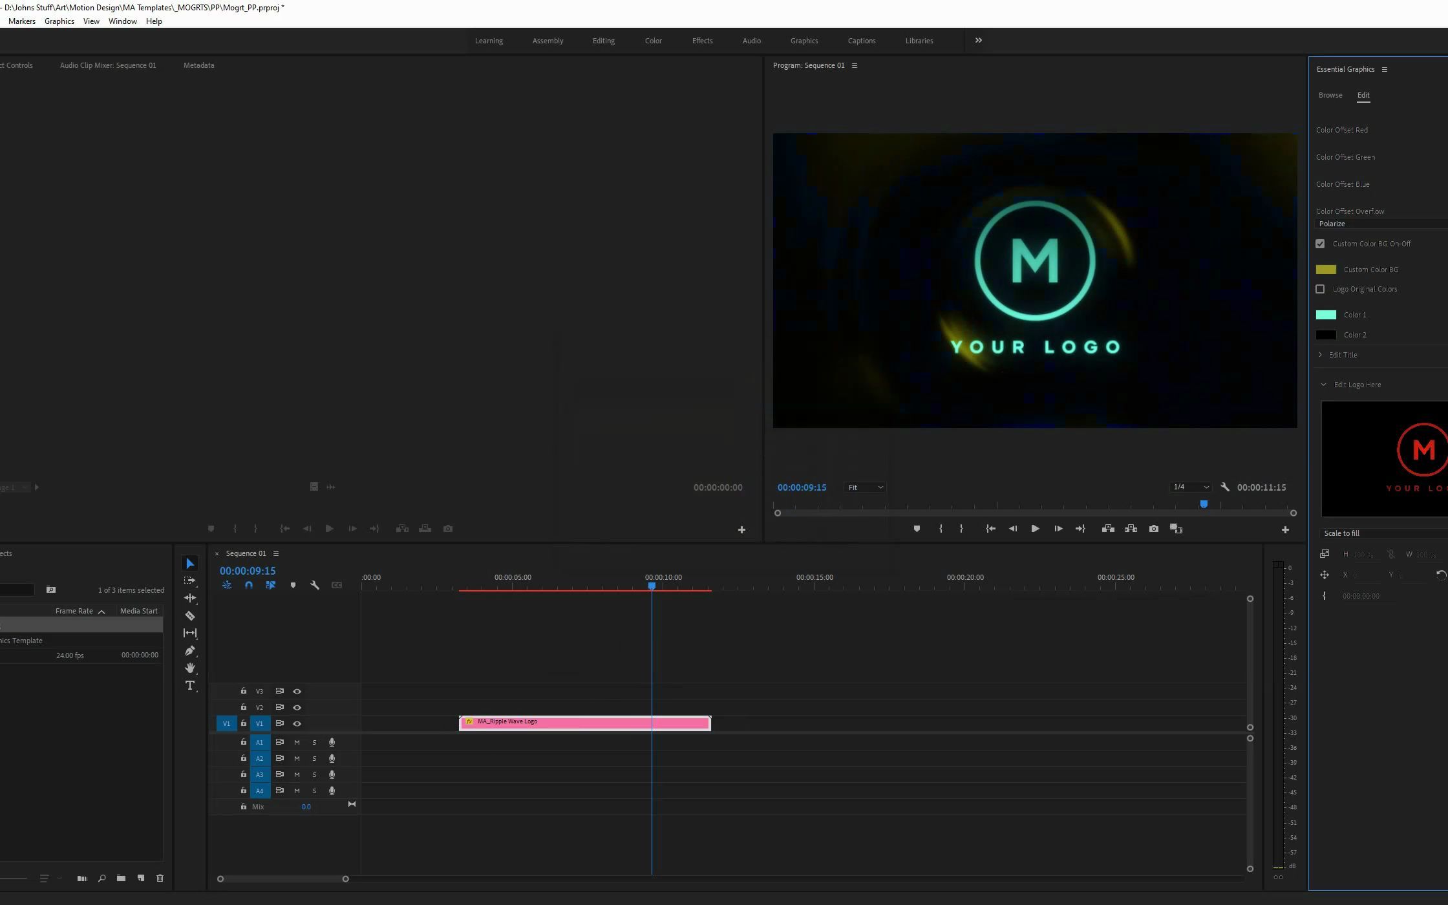Expand Edit Title section in Essential Graphics

click(1321, 354)
